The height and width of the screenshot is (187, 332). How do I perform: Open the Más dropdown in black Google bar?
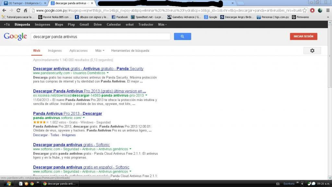pyautogui.click(x=162, y=25)
